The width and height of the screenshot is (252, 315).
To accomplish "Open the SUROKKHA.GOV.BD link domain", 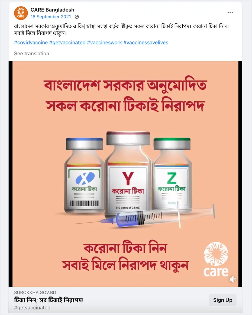I will coord(35,292).
